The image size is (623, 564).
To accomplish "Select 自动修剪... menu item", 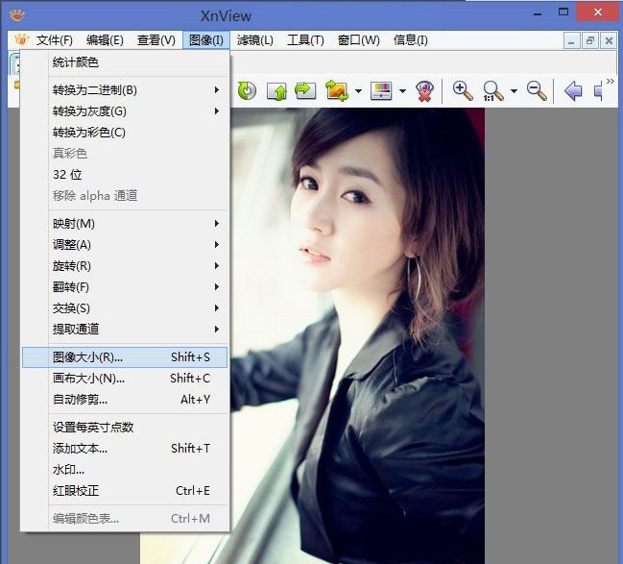I will click(125, 400).
